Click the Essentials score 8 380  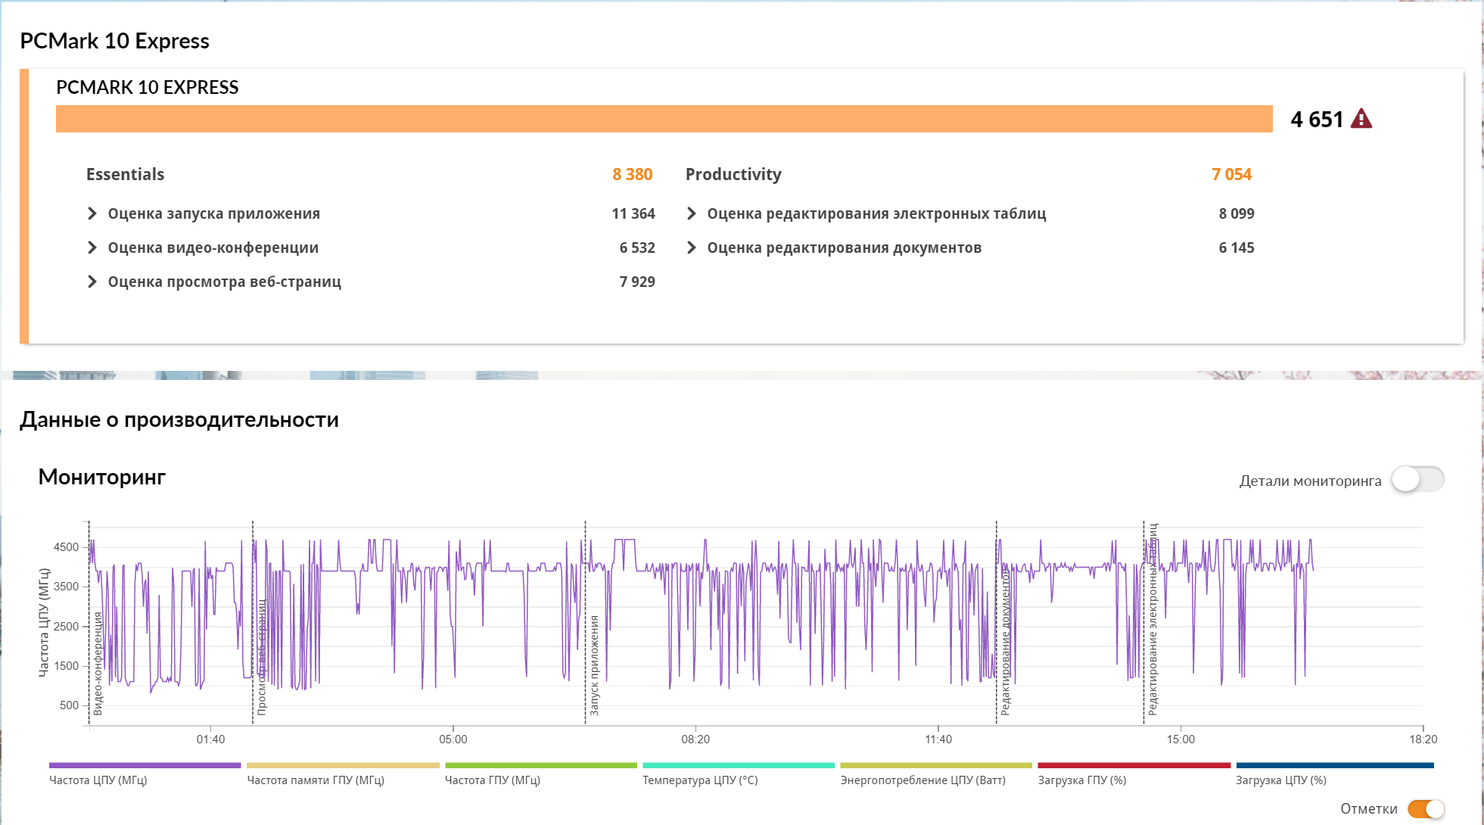click(632, 174)
